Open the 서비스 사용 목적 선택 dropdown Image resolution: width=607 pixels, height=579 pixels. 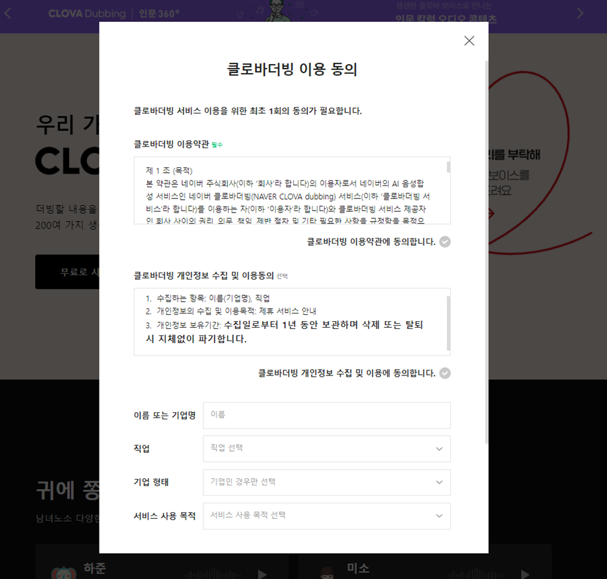click(x=326, y=516)
